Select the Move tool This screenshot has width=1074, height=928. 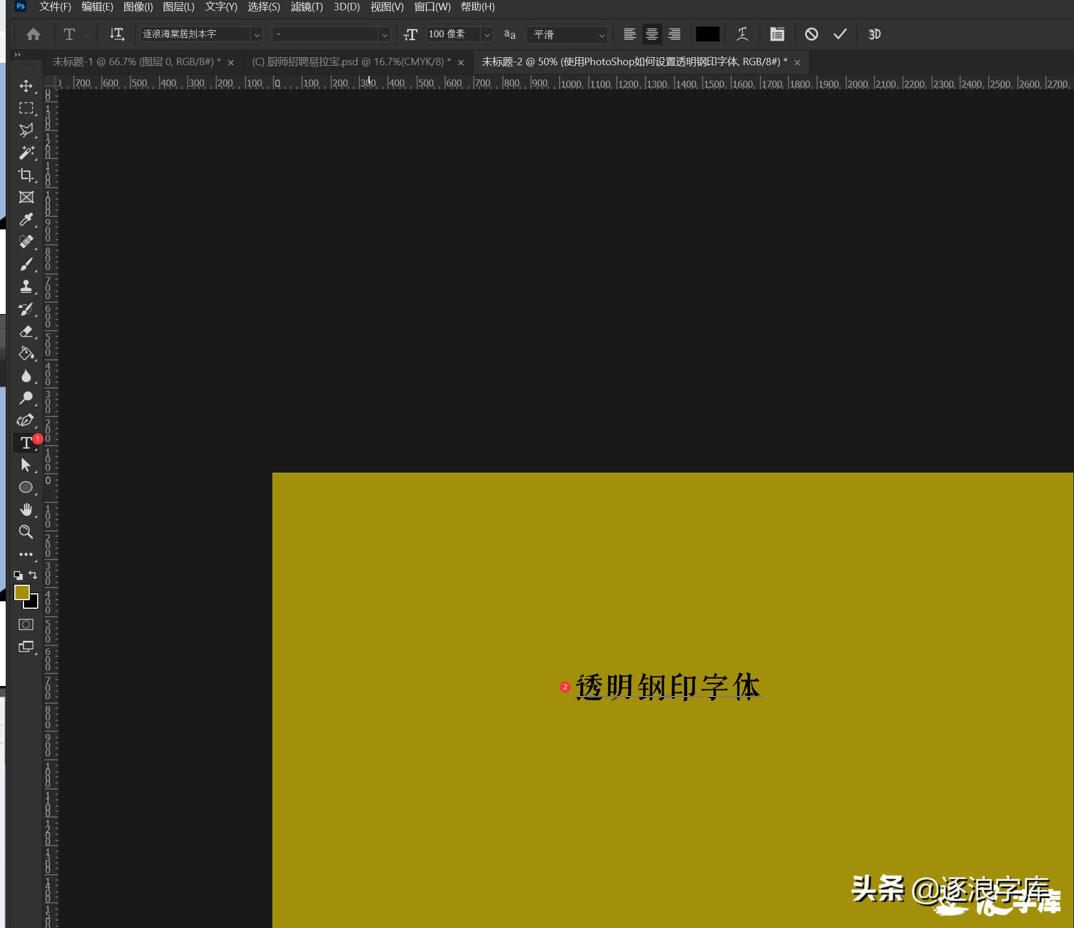point(26,86)
